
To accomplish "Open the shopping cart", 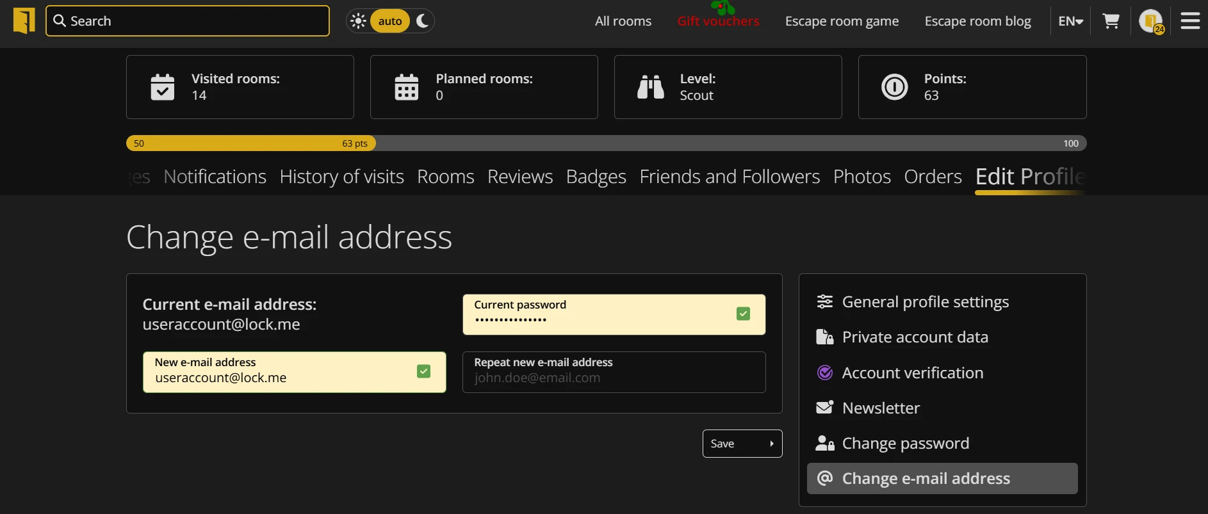I will pyautogui.click(x=1111, y=21).
